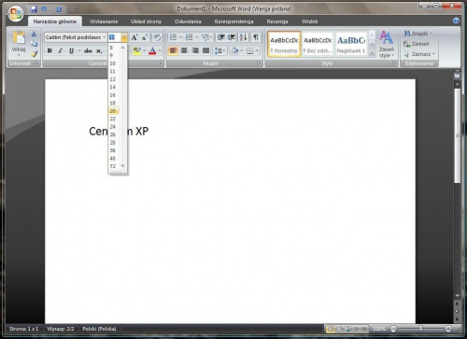Collapse the font size dropdown arrow
This screenshot has width=467, height=339.
[124, 37]
